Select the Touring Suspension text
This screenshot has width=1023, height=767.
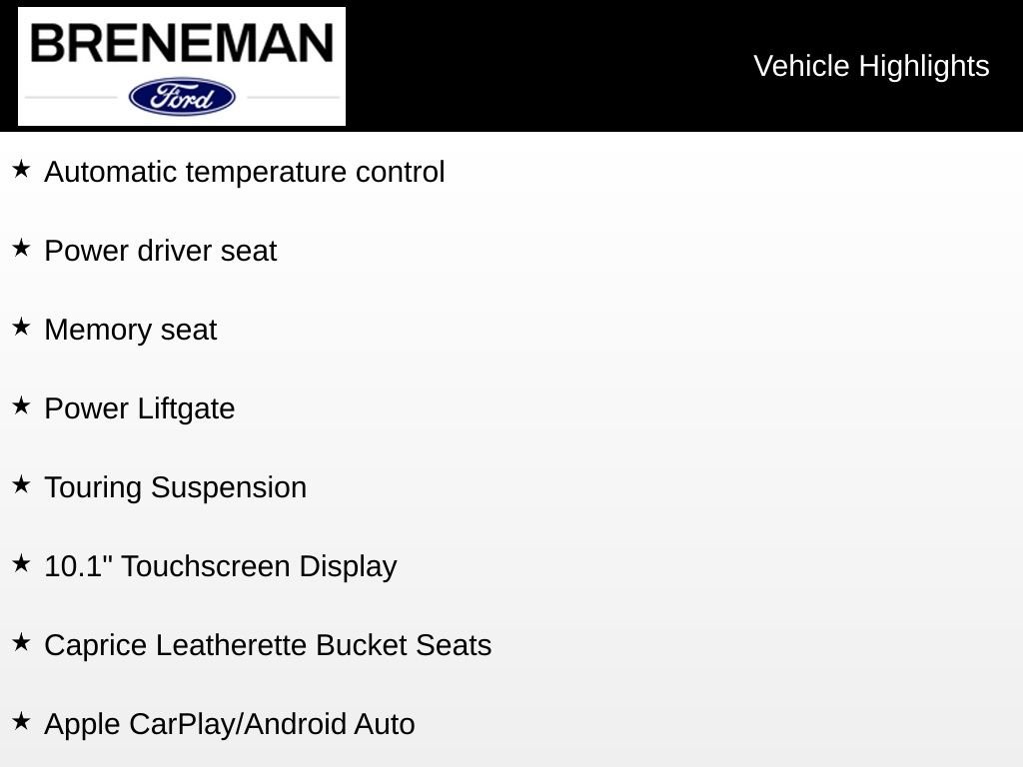pos(176,487)
